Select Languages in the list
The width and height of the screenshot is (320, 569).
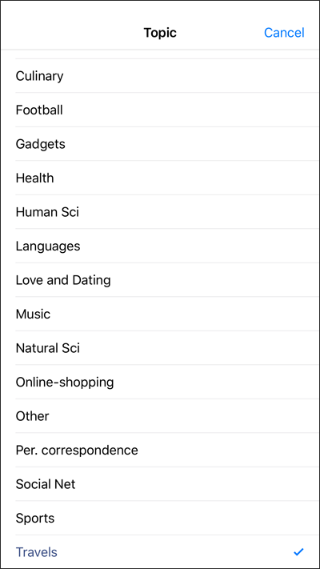pos(160,246)
